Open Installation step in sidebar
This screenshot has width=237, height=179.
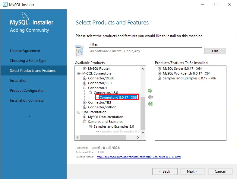coord(19,81)
